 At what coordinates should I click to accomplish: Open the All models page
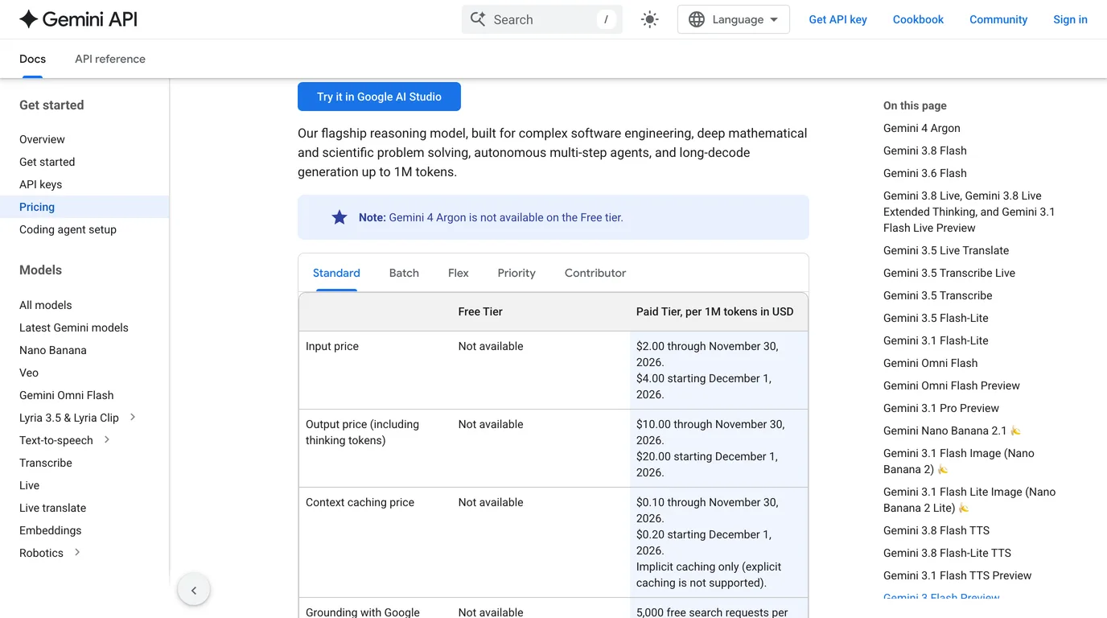point(45,305)
